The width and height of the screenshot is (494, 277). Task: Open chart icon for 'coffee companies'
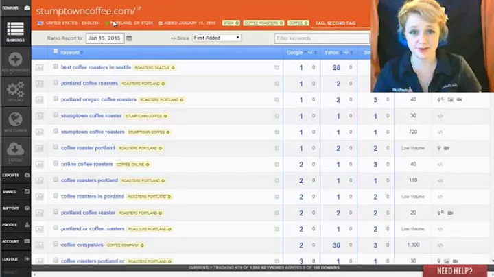[x=39, y=245]
